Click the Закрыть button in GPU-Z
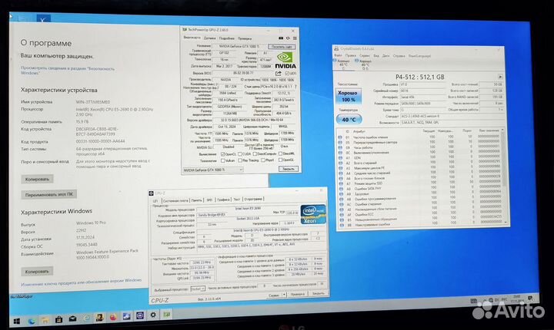The height and width of the screenshot is (330, 554). pos(289,169)
